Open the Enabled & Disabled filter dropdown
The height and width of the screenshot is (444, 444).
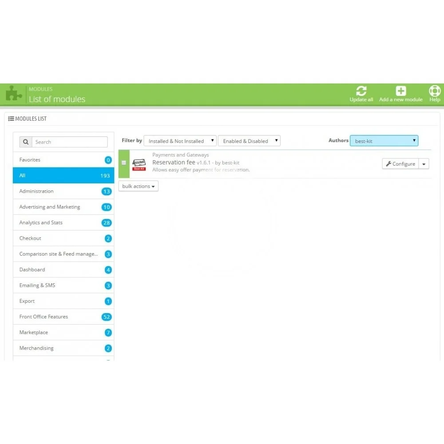point(249,141)
